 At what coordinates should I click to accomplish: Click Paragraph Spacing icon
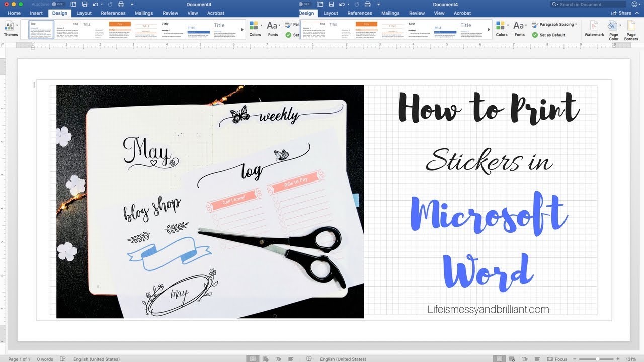[x=535, y=24]
